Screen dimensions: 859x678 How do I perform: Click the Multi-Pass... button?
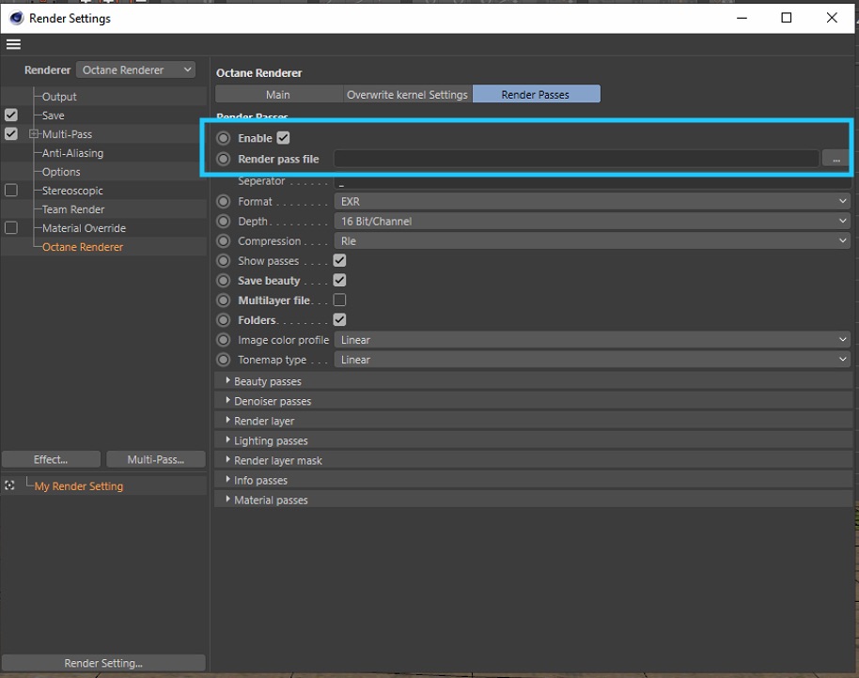point(156,459)
